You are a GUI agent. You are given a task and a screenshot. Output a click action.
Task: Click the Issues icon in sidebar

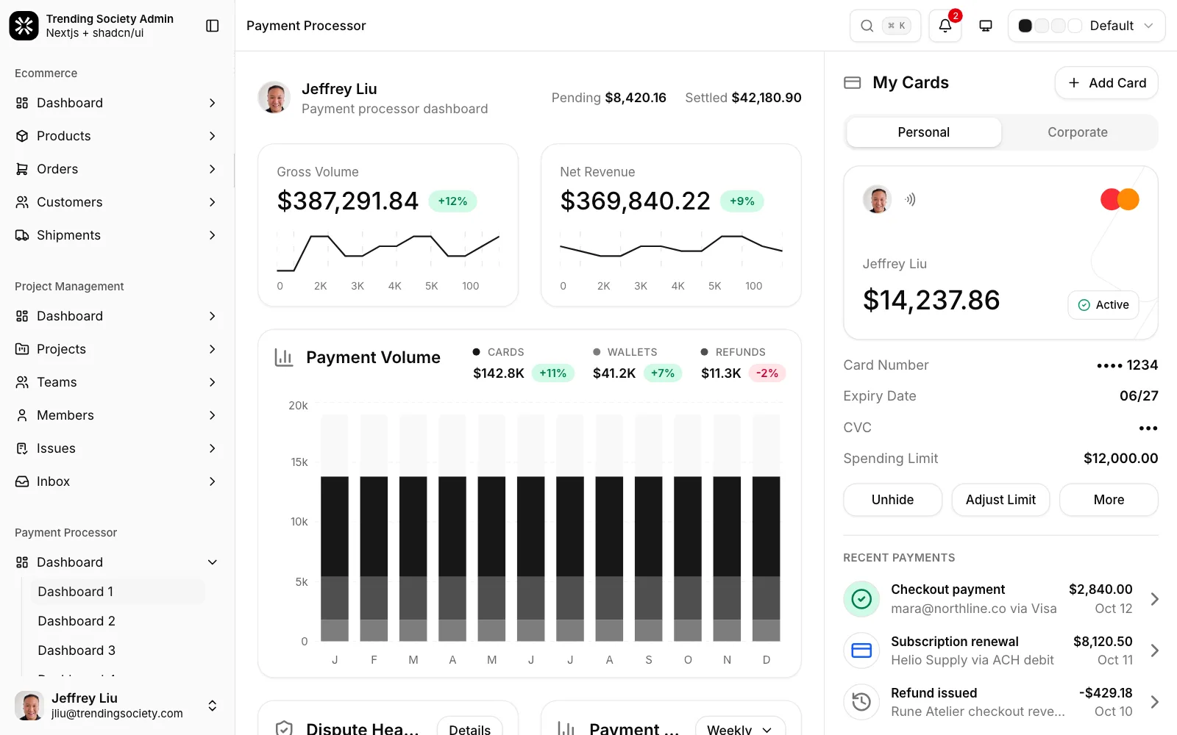pos(22,448)
